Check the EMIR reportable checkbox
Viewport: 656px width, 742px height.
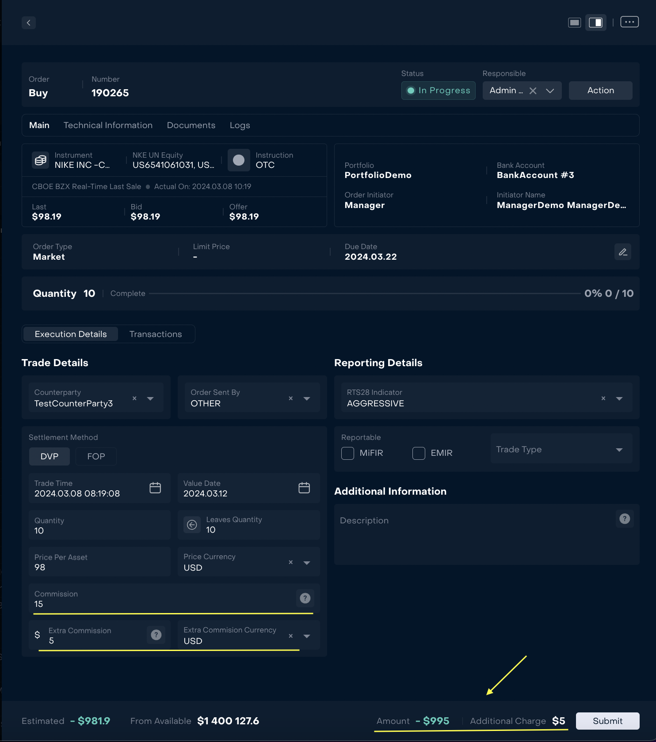point(419,453)
